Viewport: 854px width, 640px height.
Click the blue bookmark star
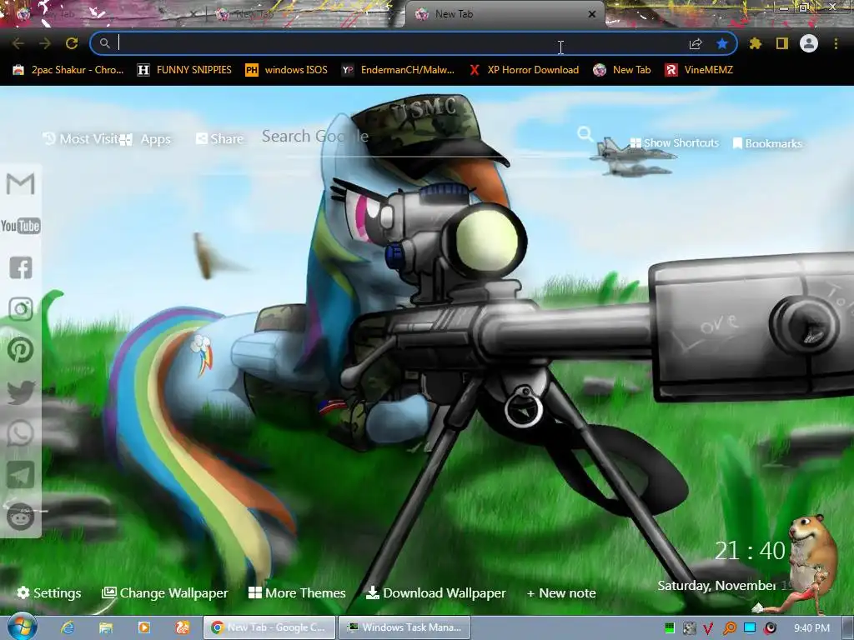point(722,43)
